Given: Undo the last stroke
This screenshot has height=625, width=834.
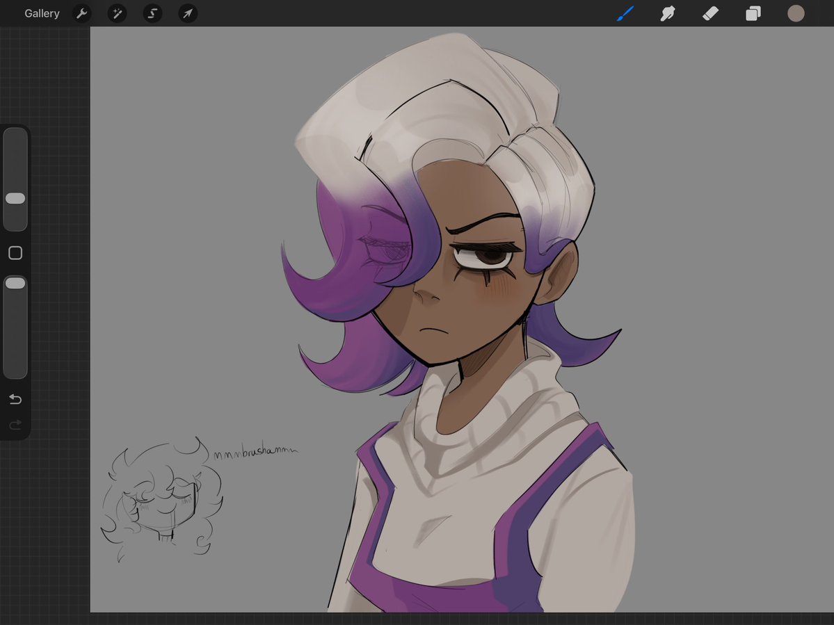Looking at the screenshot, I should (x=15, y=399).
